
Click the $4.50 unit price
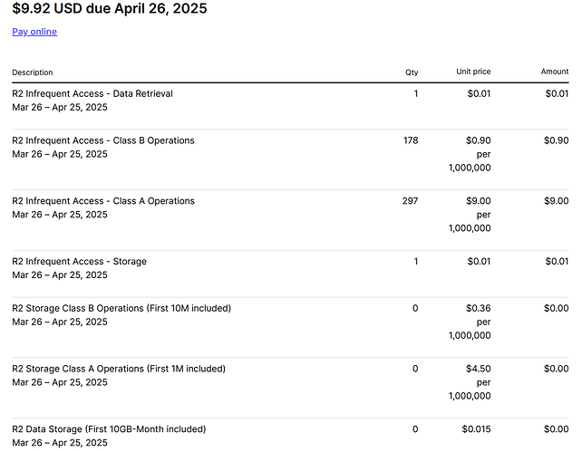click(x=478, y=369)
